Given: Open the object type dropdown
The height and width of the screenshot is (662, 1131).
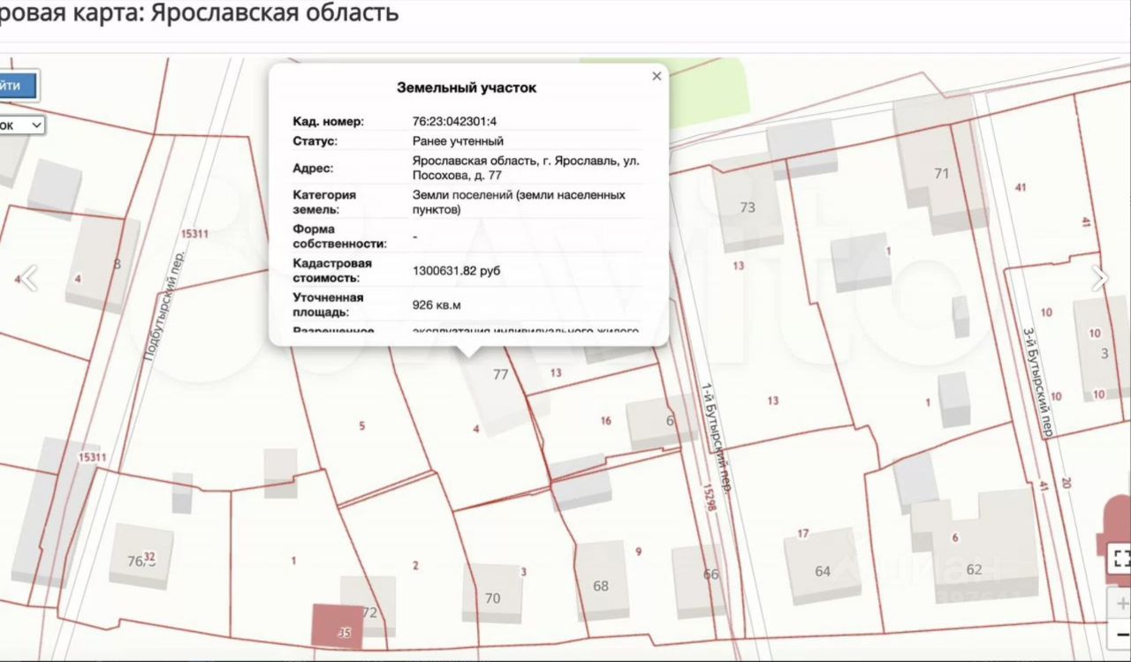Looking at the screenshot, I should 21,125.
